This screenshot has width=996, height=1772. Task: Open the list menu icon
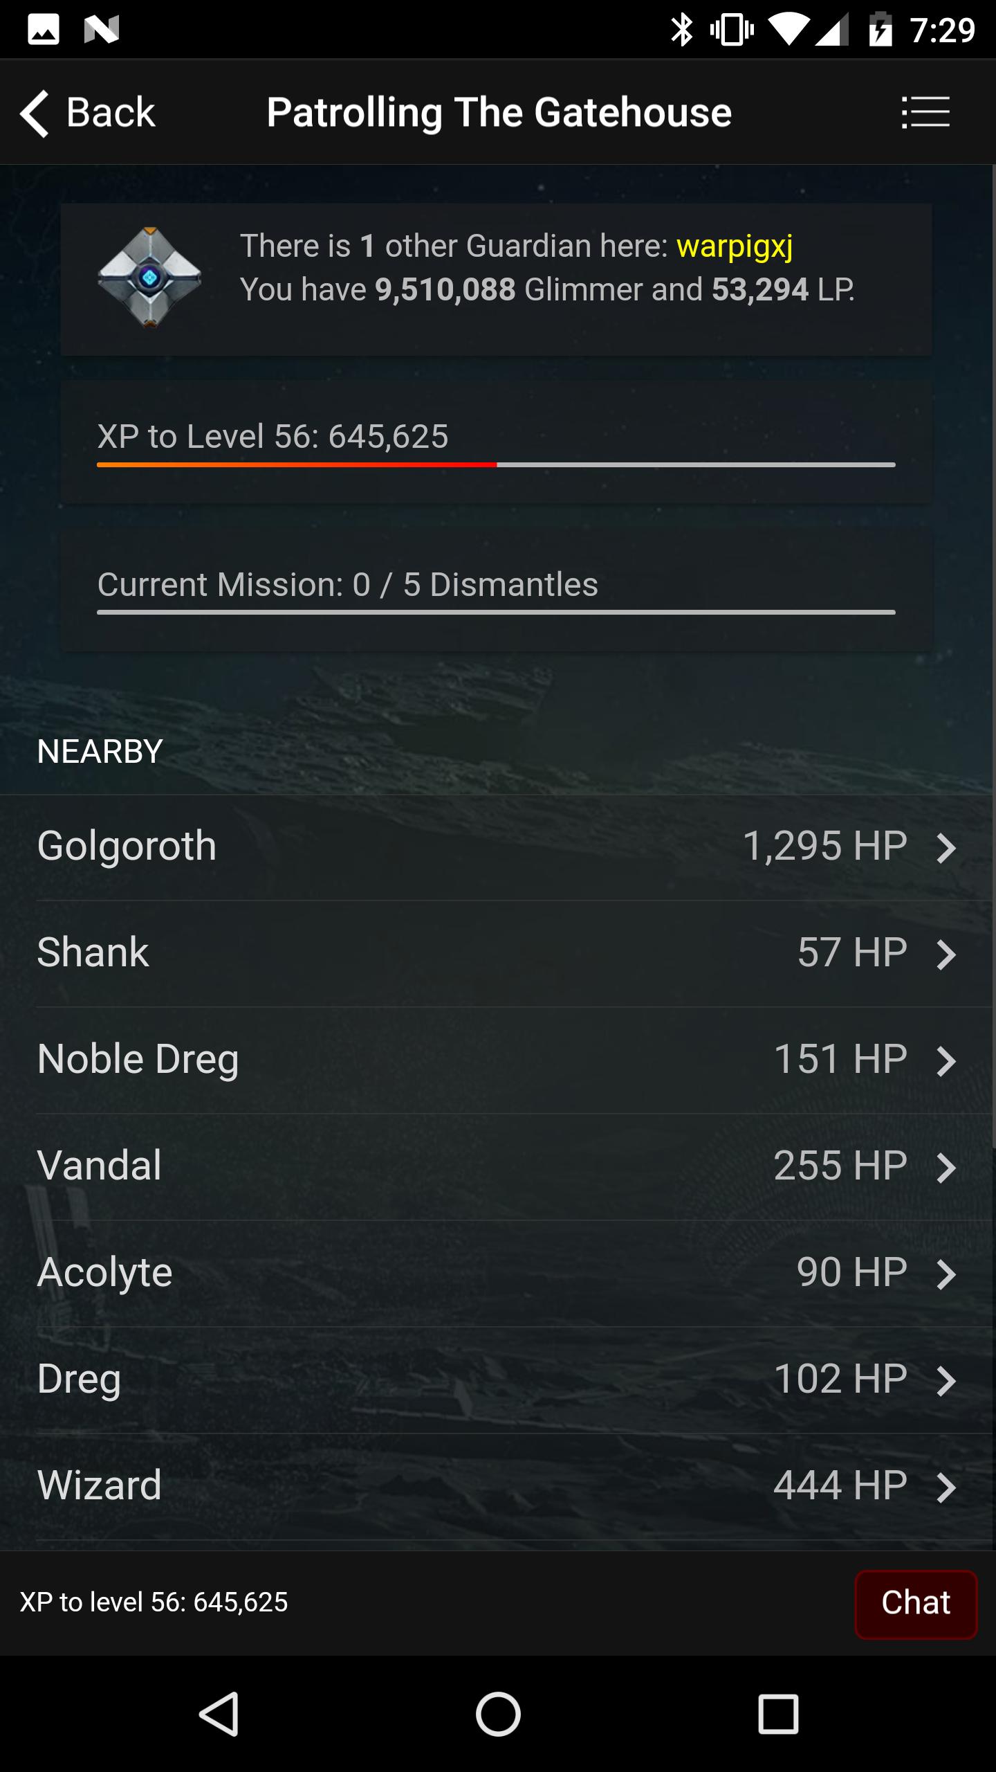pyautogui.click(x=925, y=111)
